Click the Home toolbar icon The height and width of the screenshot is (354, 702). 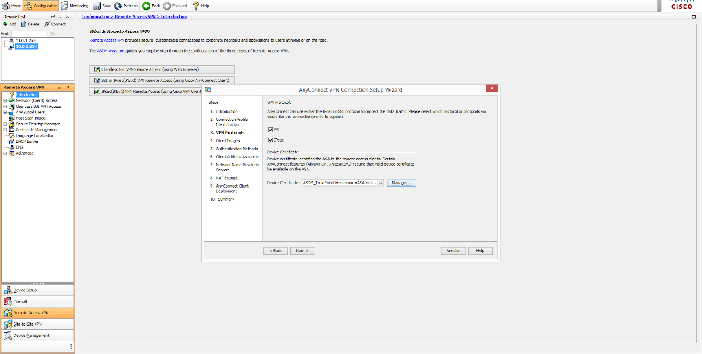6,6
